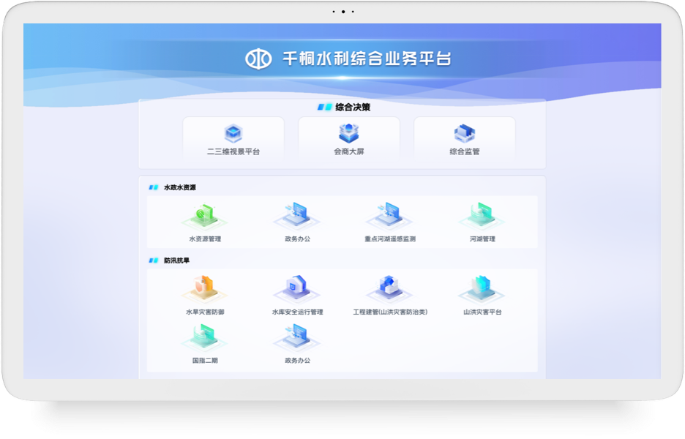685x439 pixels.
Task: Launch the 国指二期 module
Action: [x=205, y=344]
